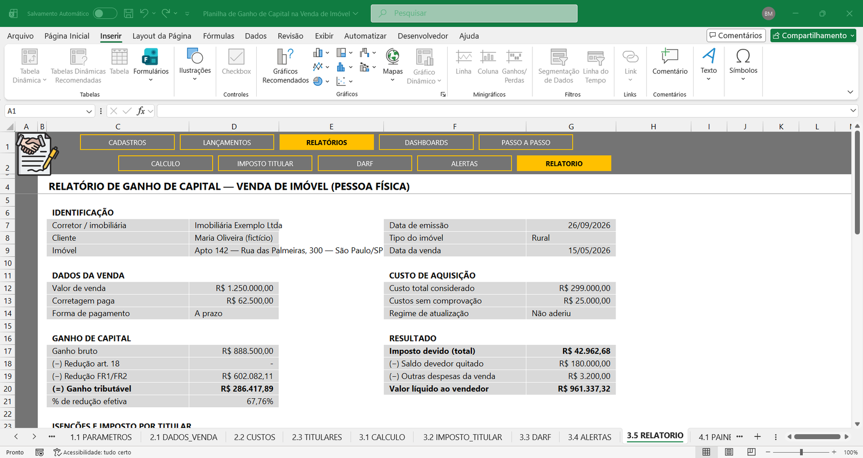
Task: Select the Normal view button in status bar
Action: pos(706,452)
